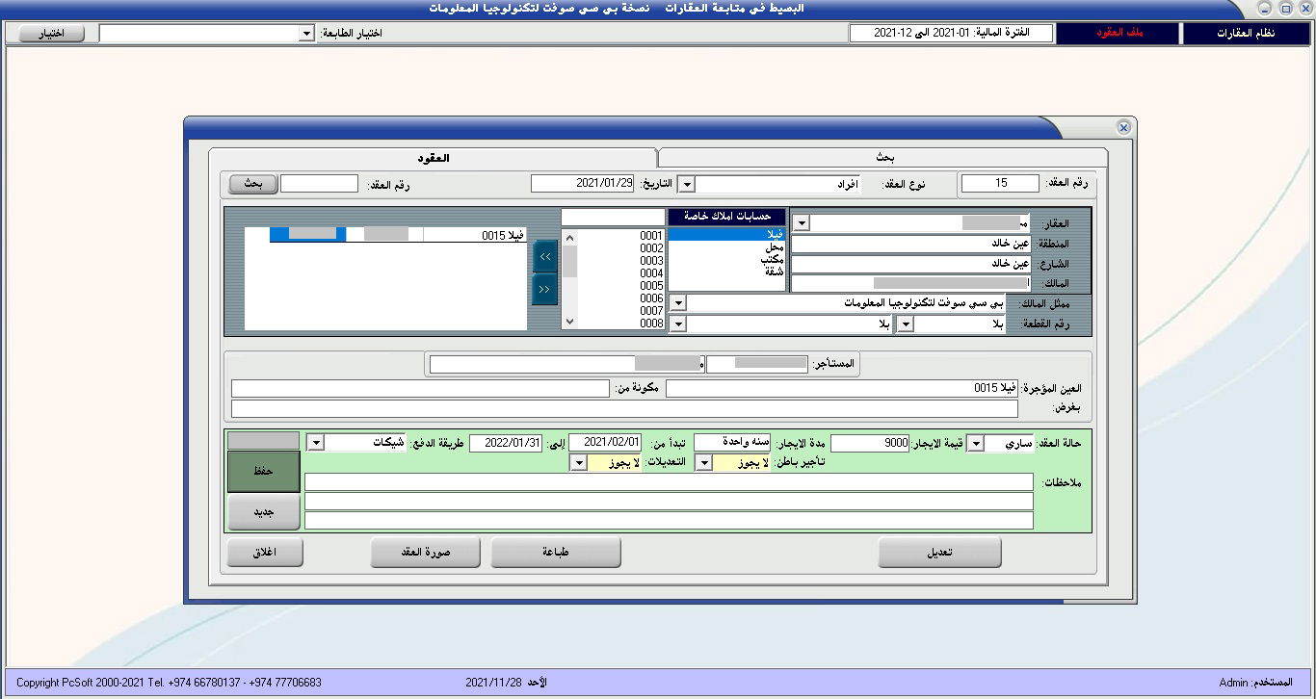The image size is (1316, 699).
Task: Click the تعديل edit button
Action: click(939, 553)
